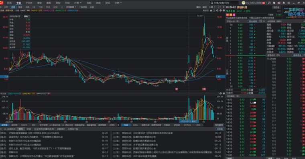Click the 加自选 button next to the stock name
The width and height of the screenshot is (305, 159).
(x=276, y=7)
